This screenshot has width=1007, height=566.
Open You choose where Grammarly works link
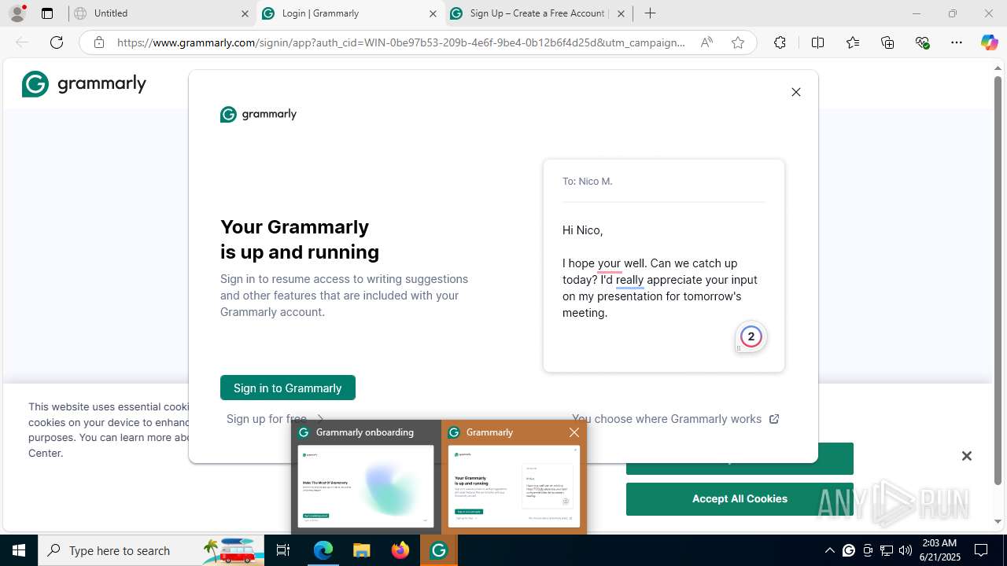coord(675,419)
